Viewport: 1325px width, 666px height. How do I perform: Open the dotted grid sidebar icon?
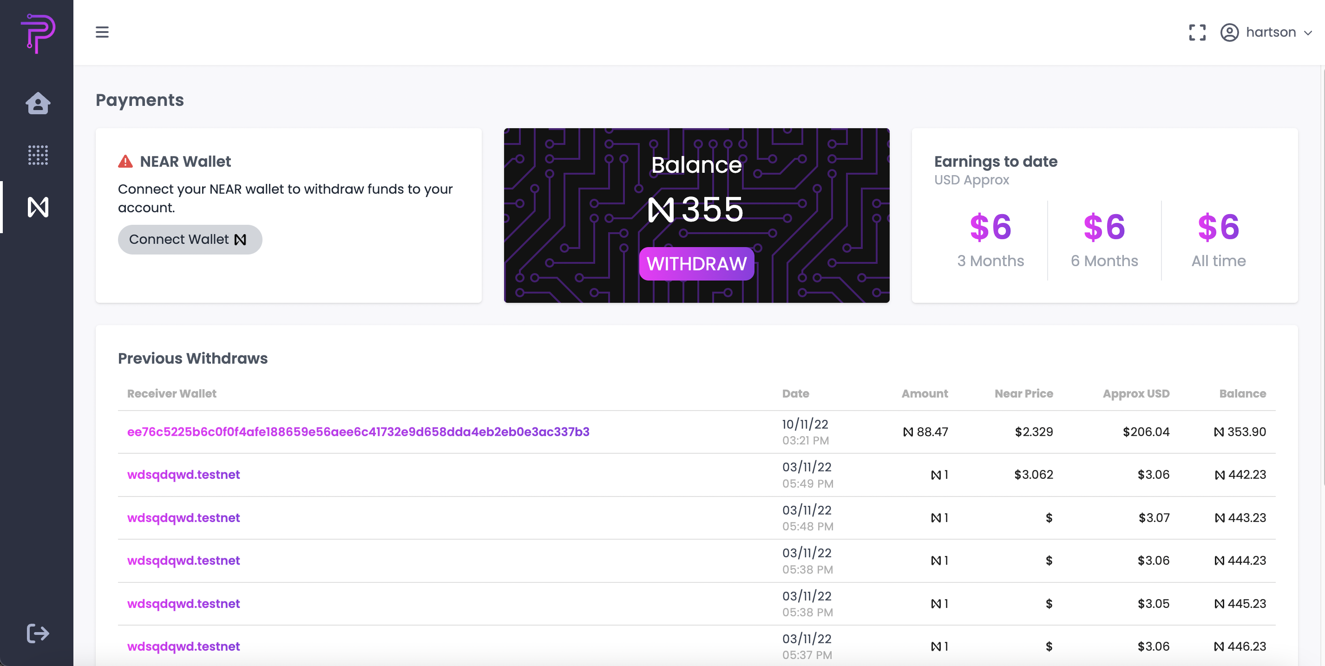tap(38, 155)
